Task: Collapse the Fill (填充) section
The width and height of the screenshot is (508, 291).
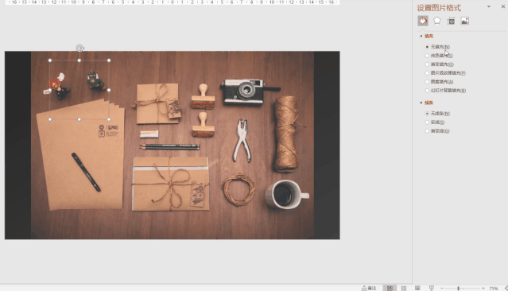Action: 421,36
